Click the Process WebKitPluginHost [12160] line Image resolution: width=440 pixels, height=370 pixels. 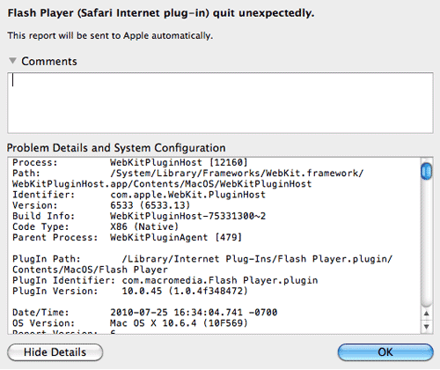[x=130, y=162]
